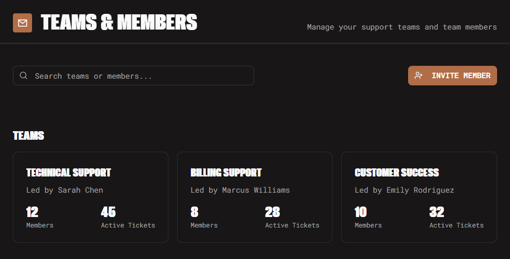Click Customer Success's 32 Active Tickets stat
510x259 pixels.
(456, 217)
